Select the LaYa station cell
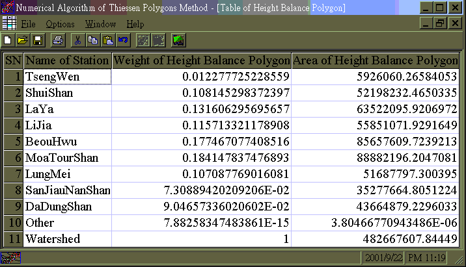The width and height of the screenshot is (466, 267). [68, 109]
